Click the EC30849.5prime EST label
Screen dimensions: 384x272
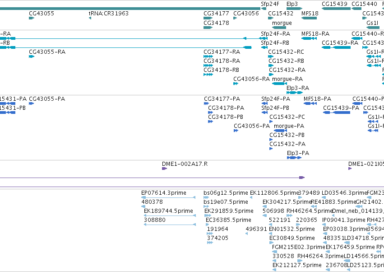pyautogui.click(x=292, y=238)
